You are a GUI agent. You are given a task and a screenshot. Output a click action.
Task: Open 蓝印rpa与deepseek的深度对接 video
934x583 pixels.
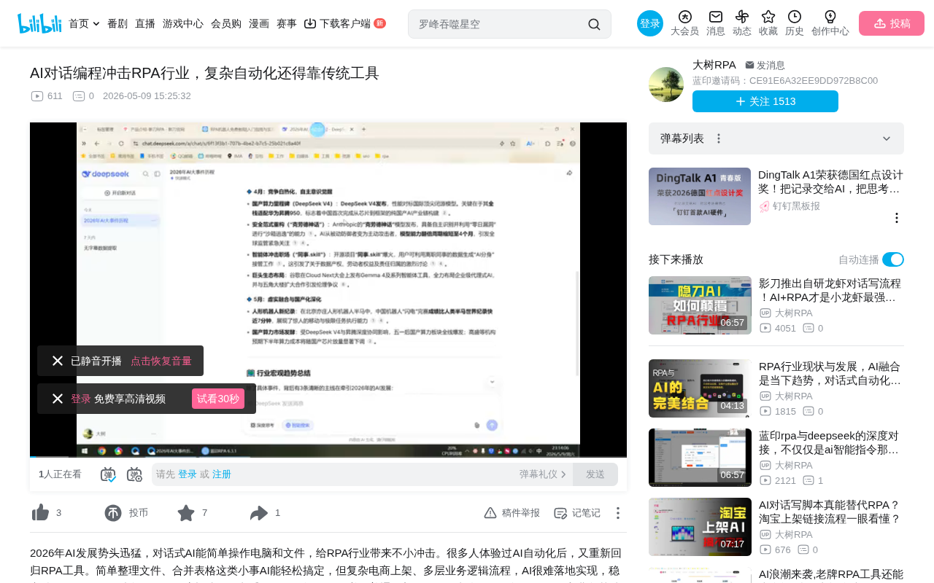click(x=831, y=442)
